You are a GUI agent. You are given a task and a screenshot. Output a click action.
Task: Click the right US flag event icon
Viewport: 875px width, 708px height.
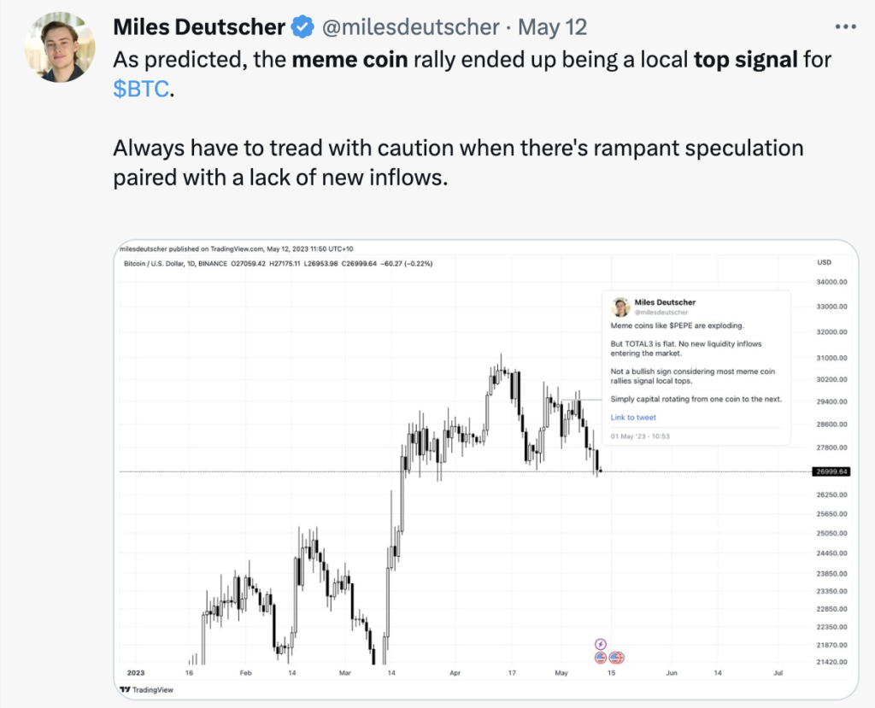coord(617,658)
